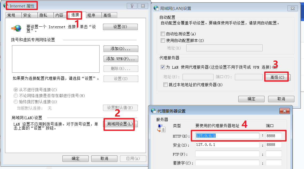Click the 添加 VPN(P) button
304x169 pixels.
click(x=121, y=59)
